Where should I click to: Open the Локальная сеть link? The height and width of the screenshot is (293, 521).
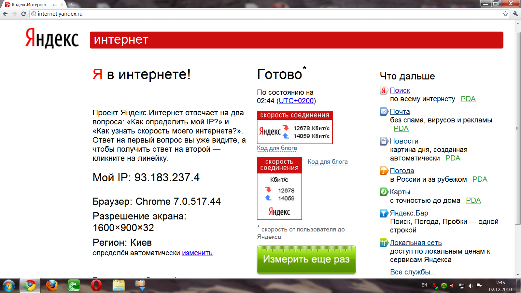click(x=416, y=243)
